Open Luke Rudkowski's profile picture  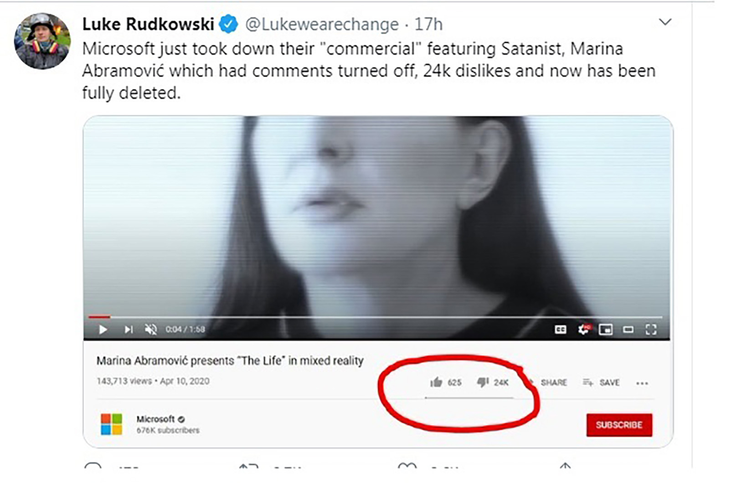[x=42, y=41]
